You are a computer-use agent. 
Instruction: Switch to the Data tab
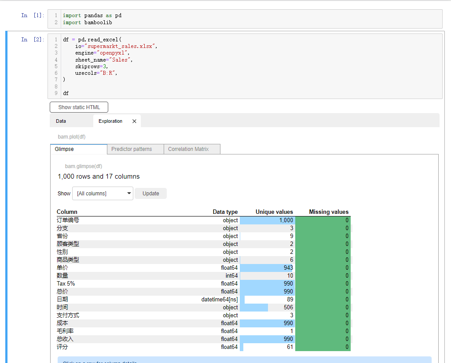[61, 121]
